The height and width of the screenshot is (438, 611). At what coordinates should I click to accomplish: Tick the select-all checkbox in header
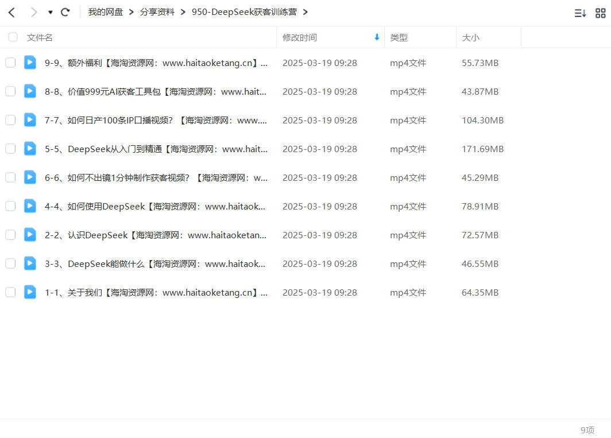tap(13, 37)
